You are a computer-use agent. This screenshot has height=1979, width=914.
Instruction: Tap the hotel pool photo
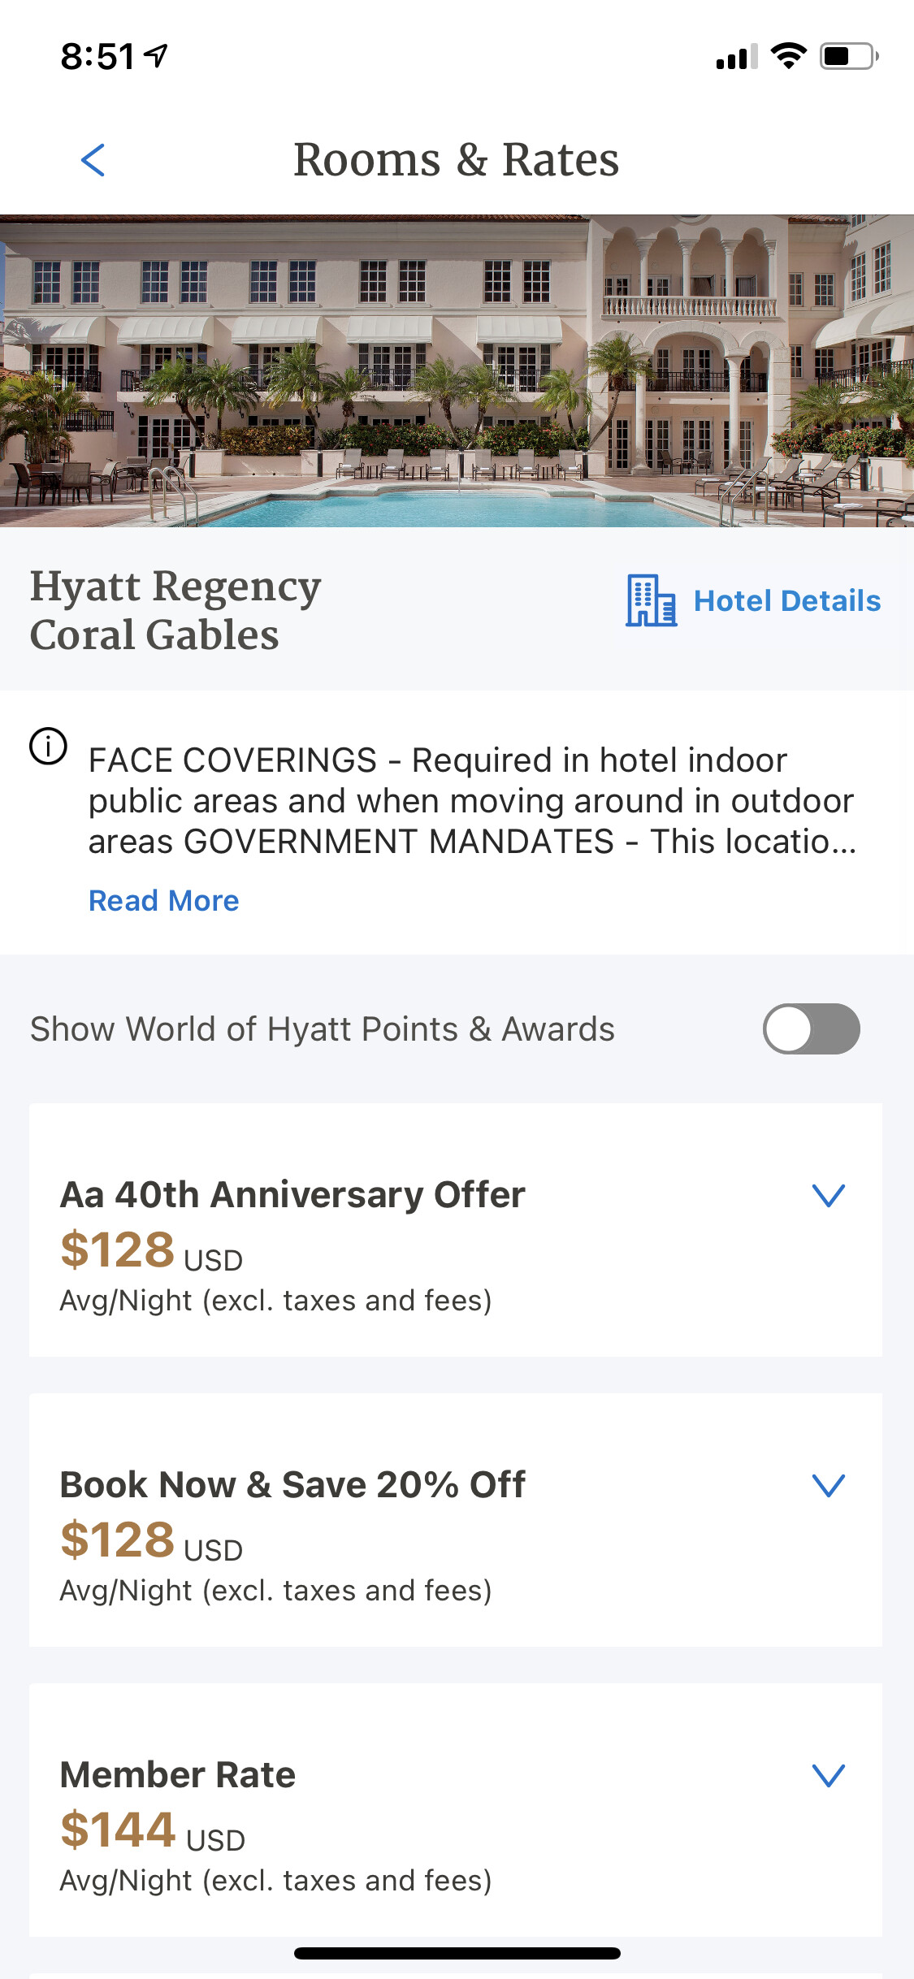[x=457, y=371]
